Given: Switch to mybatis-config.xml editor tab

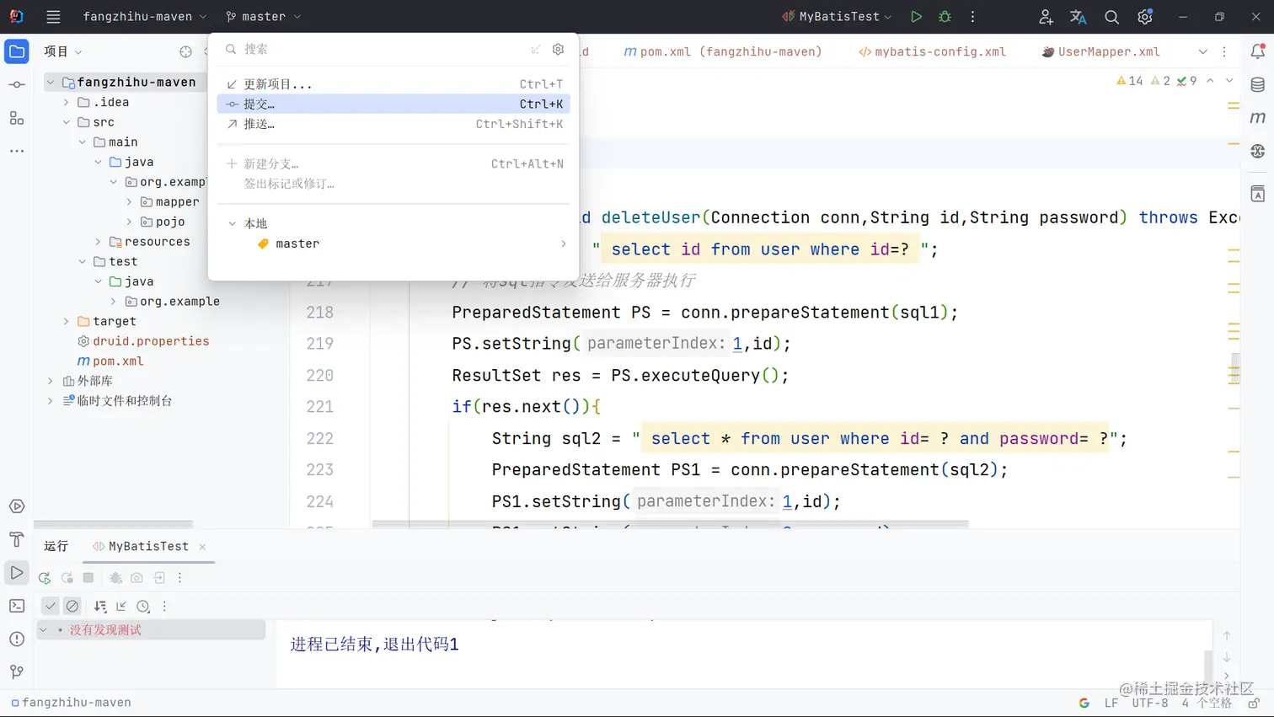Looking at the screenshot, I should 932,51.
